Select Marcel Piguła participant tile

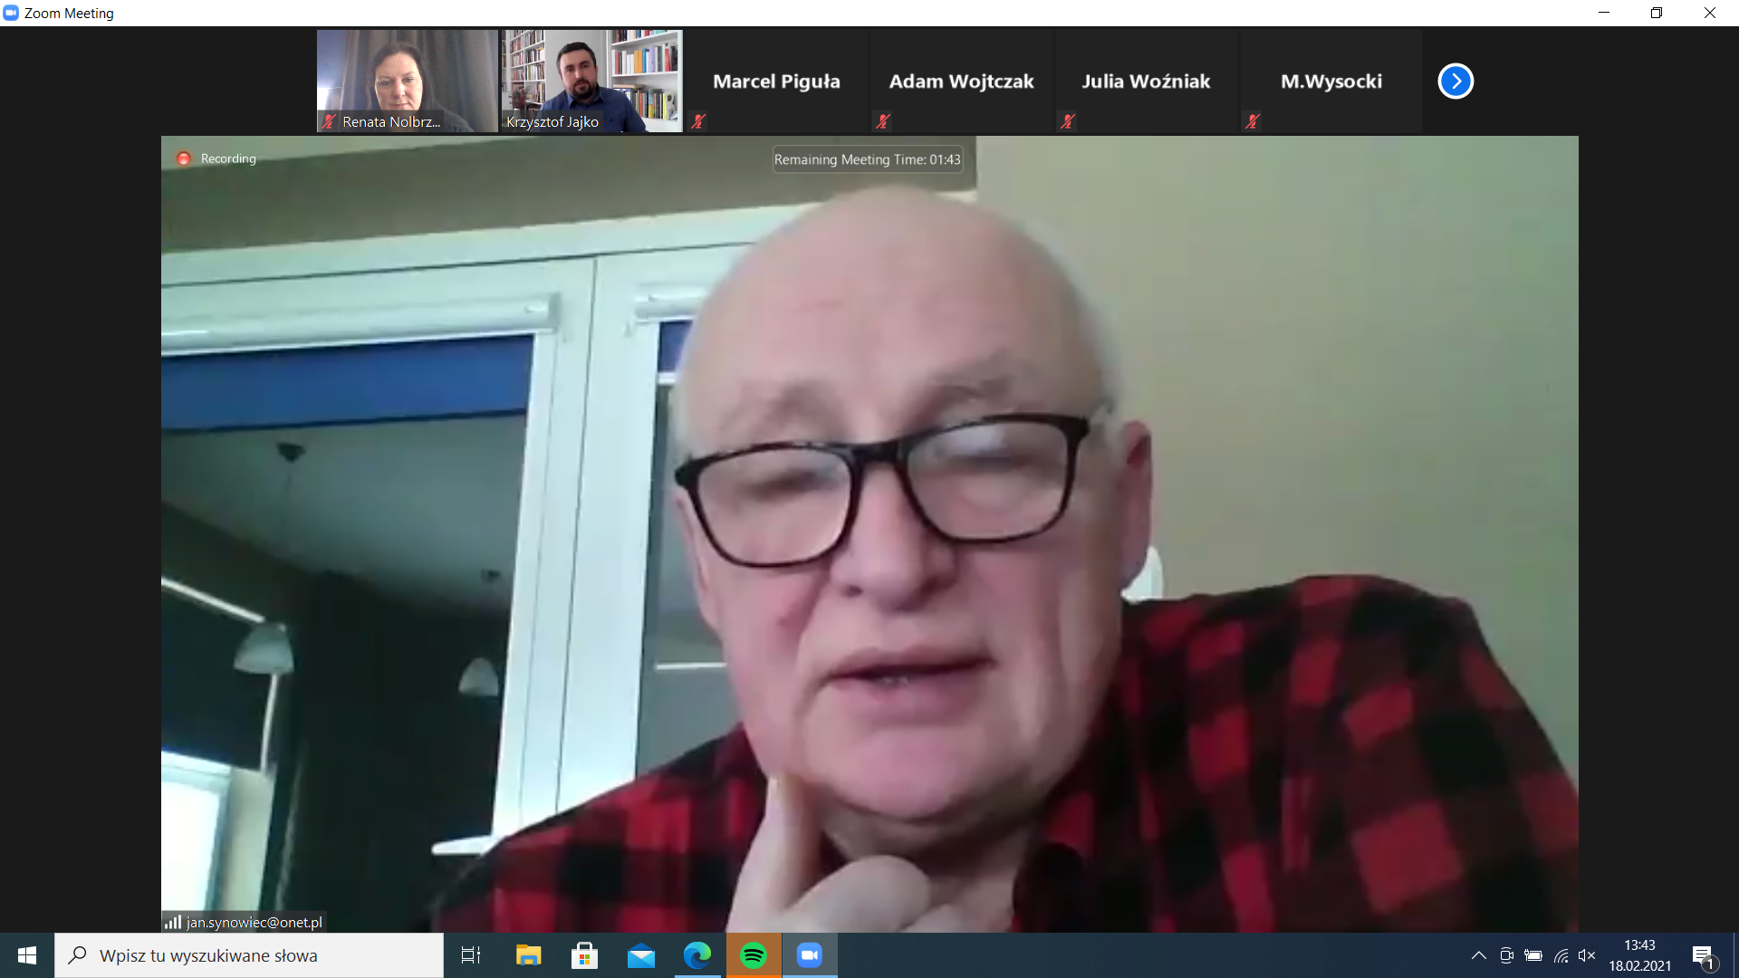click(777, 81)
